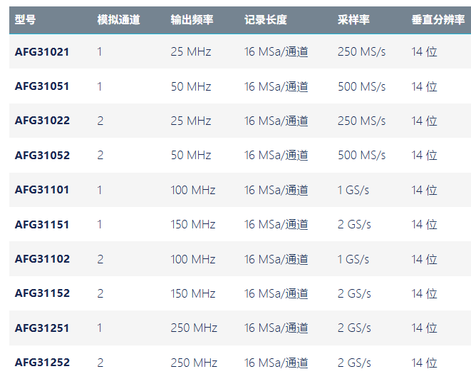Click channel count 1 in AFG31021 row

[x=100, y=51]
